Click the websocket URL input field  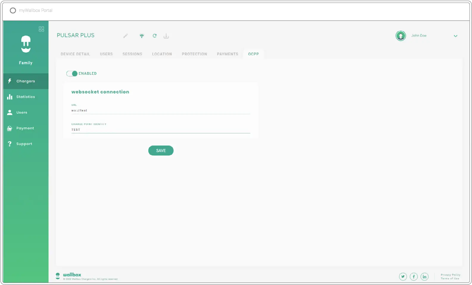coord(161,110)
